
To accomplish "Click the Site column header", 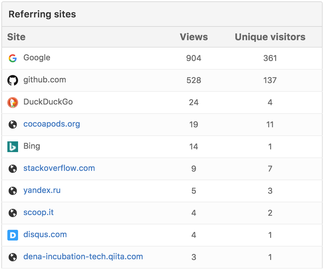I will (x=16, y=37).
